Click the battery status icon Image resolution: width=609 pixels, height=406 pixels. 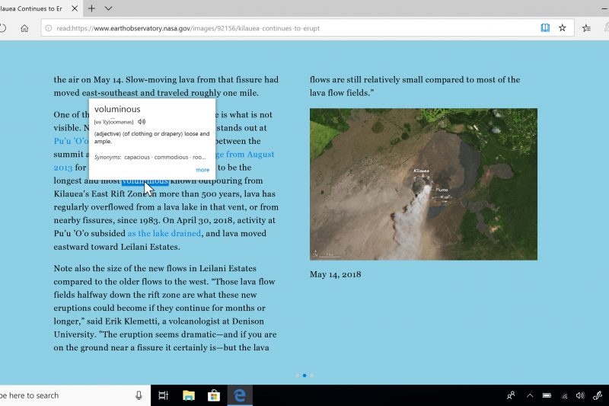pos(547,395)
